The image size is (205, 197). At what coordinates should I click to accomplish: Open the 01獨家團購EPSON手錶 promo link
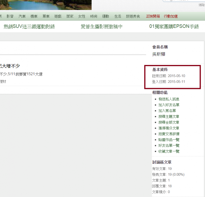tap(174, 27)
